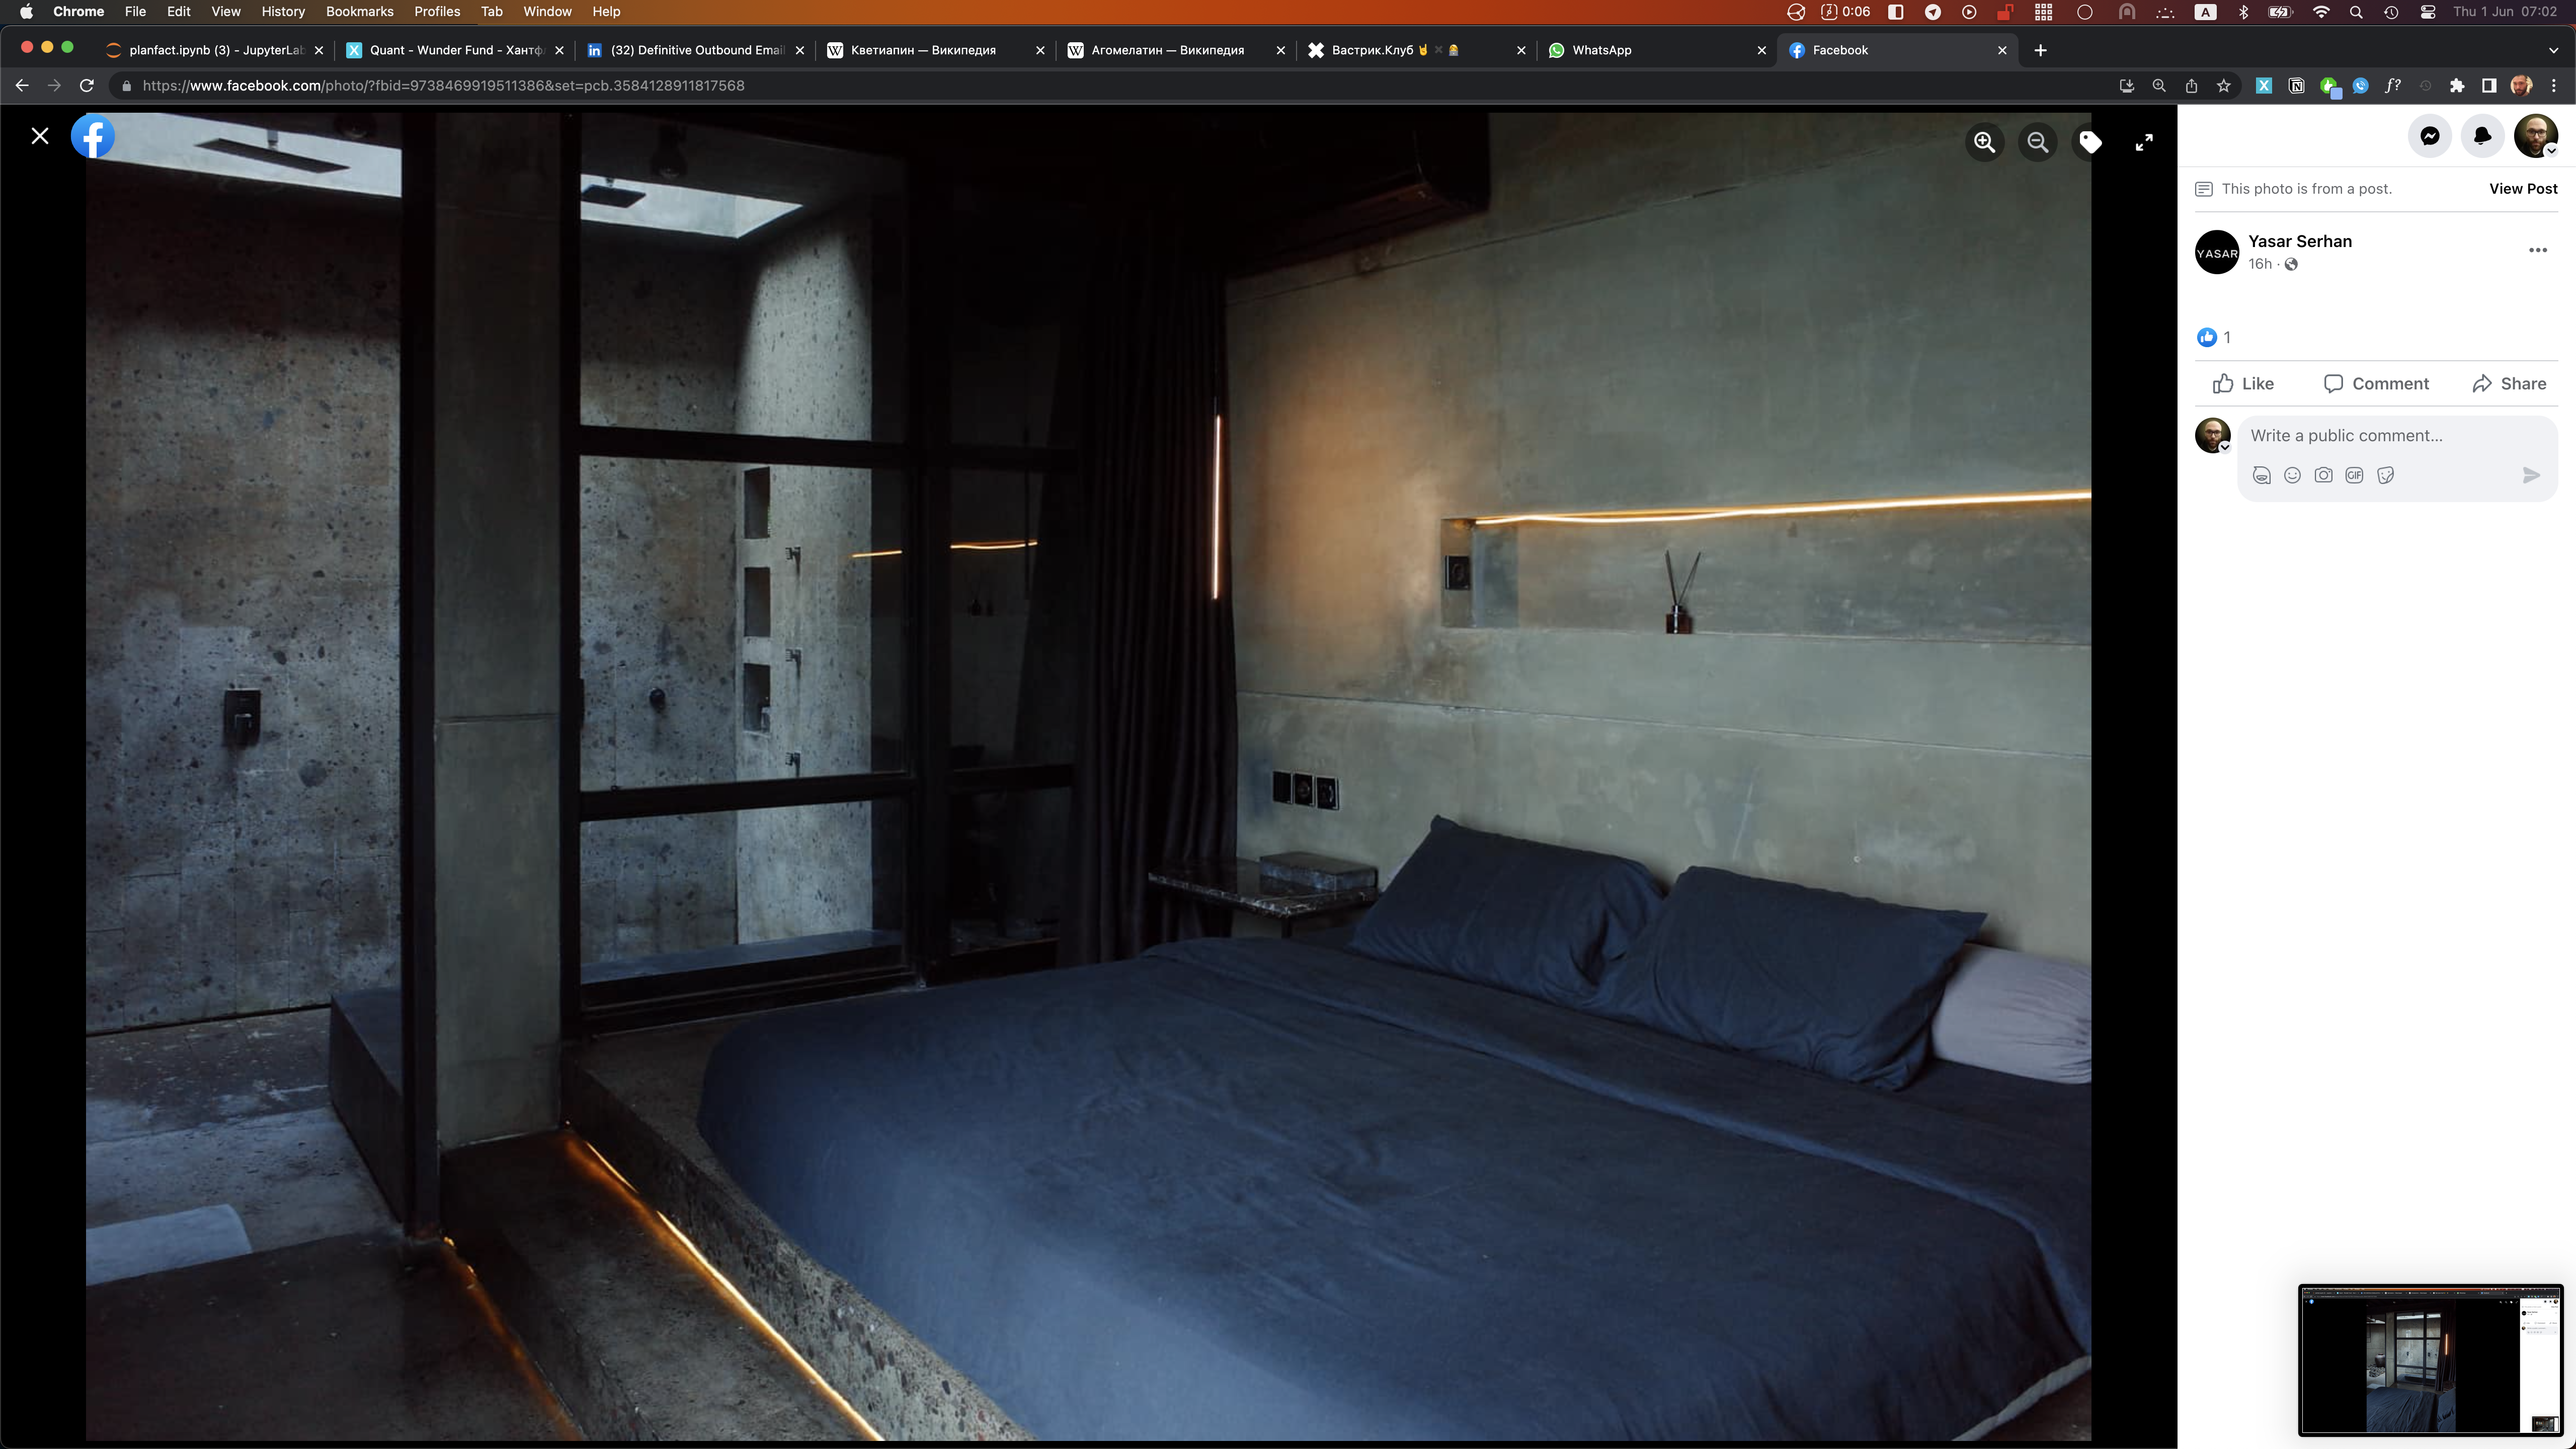The image size is (2576, 1449).
Task: Expand the Chrome tab search chevron
Action: pos(2553,50)
